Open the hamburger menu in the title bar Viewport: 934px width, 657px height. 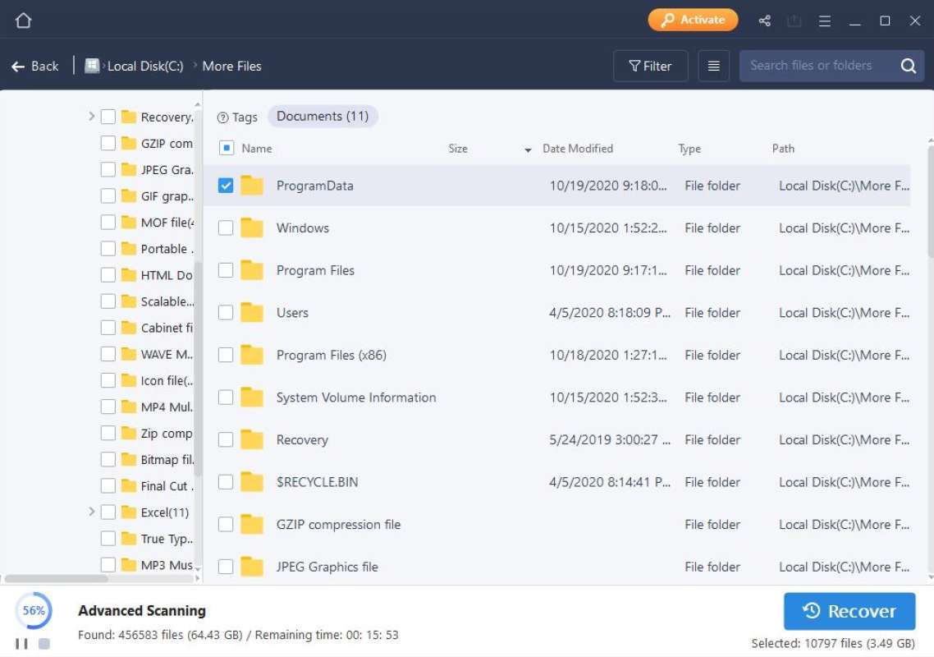click(x=824, y=21)
